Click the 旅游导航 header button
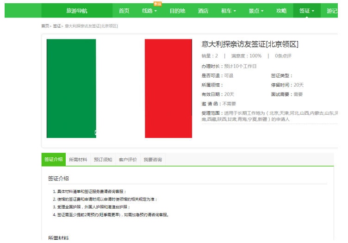The image size is (348, 243). pyautogui.click(x=77, y=11)
